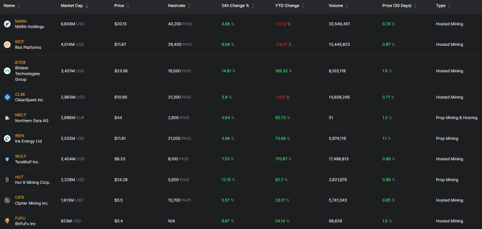Image resolution: width=482 pixels, height=229 pixels.
Task: Open the FUFU ticker link
Action: [20, 218]
